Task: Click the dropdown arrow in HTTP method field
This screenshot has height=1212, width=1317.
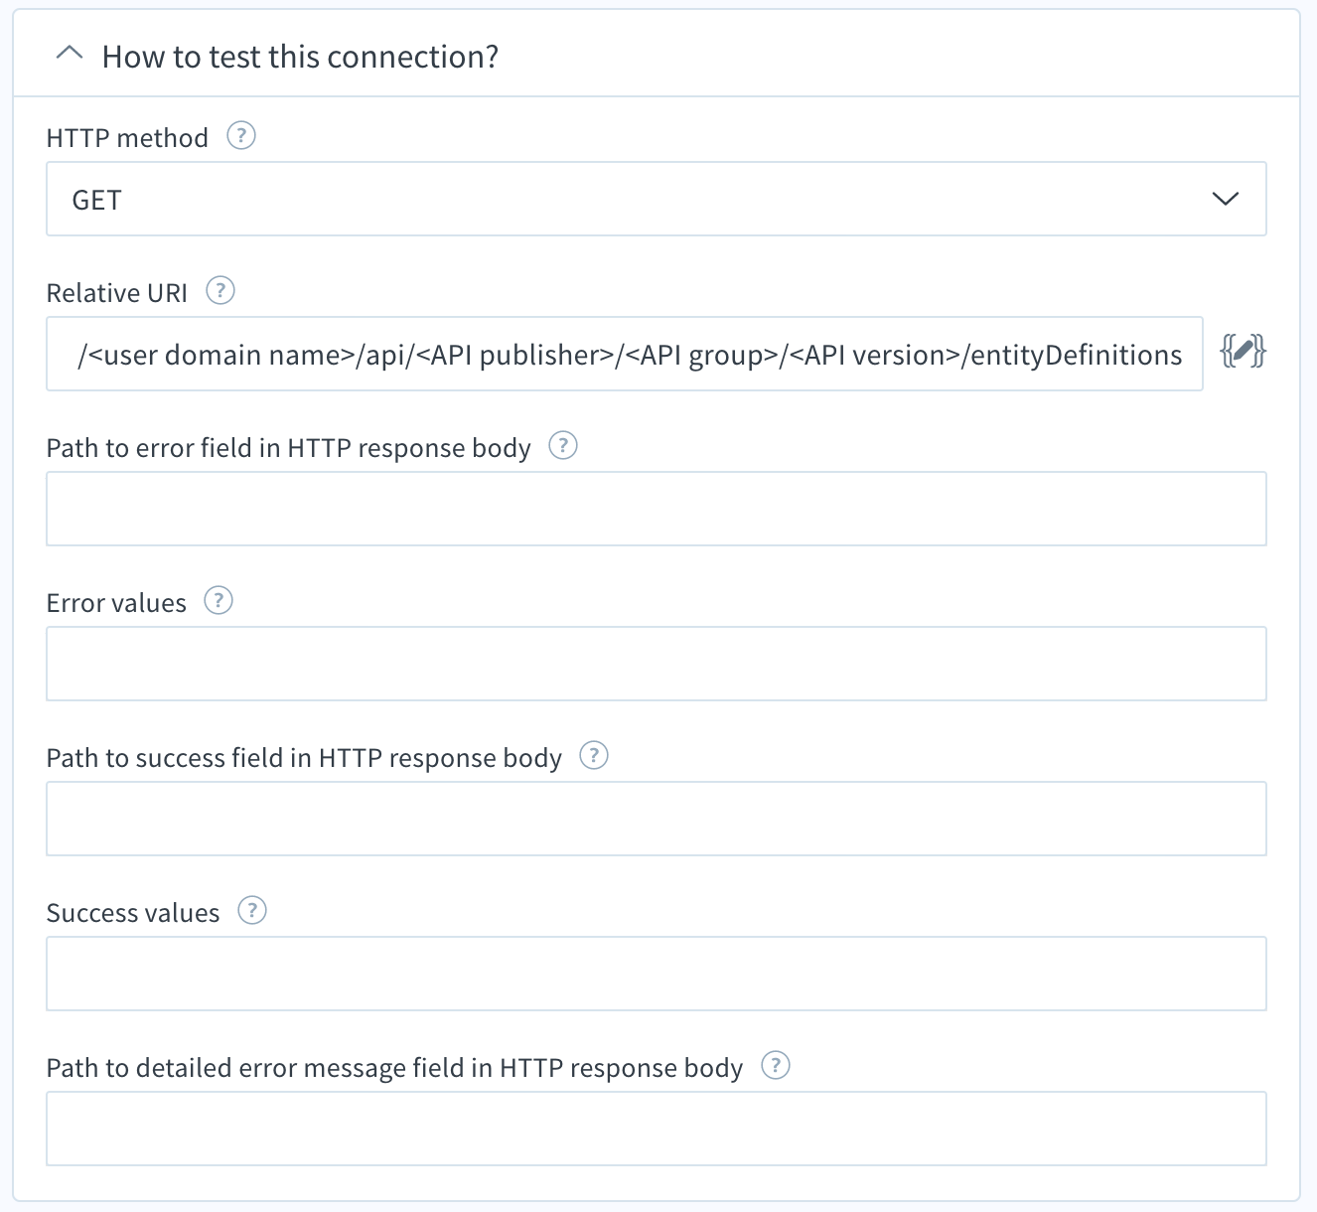Action: tap(1226, 199)
